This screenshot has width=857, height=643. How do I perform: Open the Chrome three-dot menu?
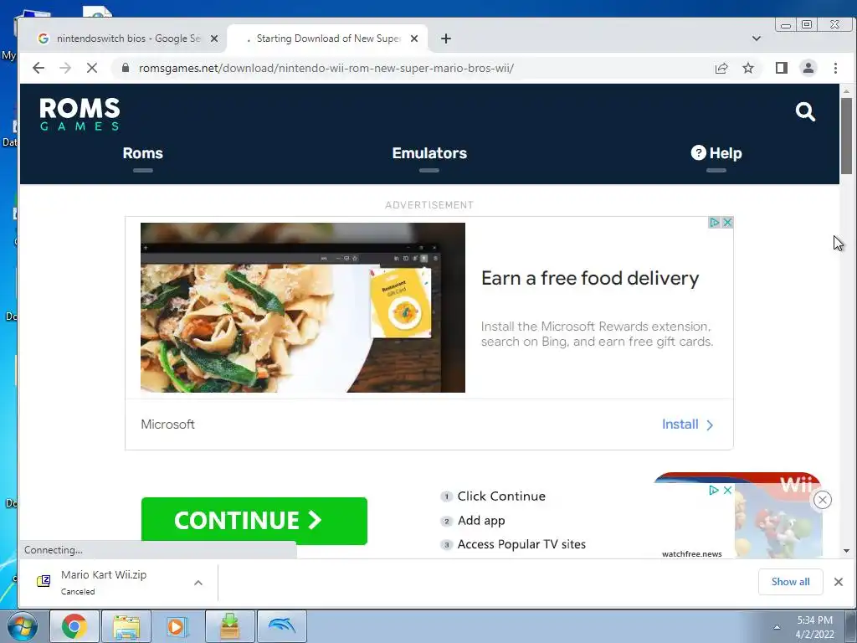pos(836,69)
